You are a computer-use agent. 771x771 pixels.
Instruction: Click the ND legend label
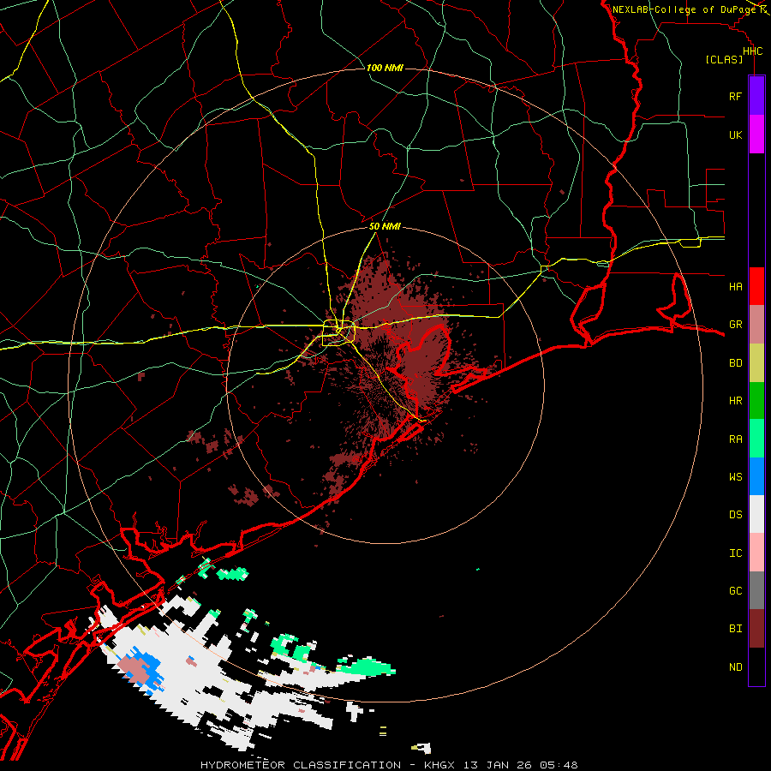click(x=735, y=667)
